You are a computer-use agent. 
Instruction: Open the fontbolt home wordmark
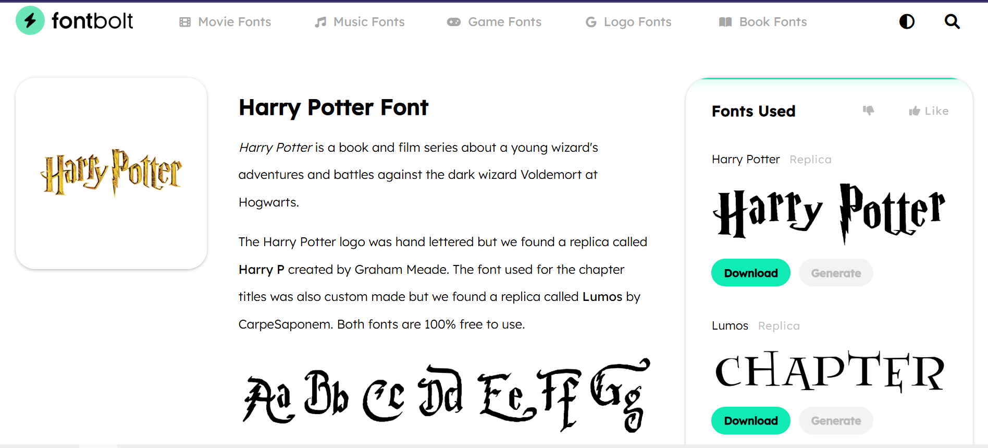pos(92,21)
